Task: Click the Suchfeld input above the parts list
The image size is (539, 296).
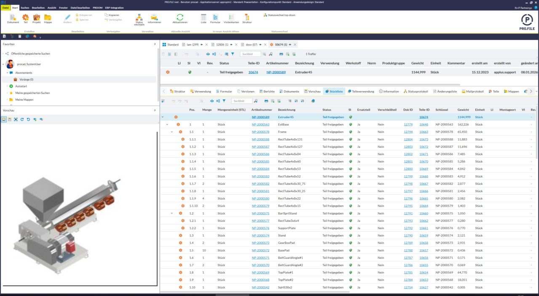Action: coord(242,101)
